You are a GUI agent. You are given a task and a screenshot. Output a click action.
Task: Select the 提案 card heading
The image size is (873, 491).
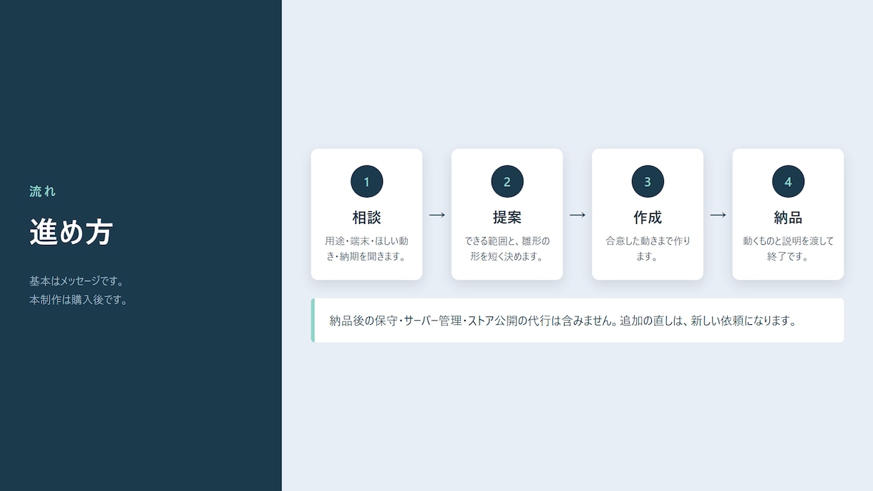(507, 218)
